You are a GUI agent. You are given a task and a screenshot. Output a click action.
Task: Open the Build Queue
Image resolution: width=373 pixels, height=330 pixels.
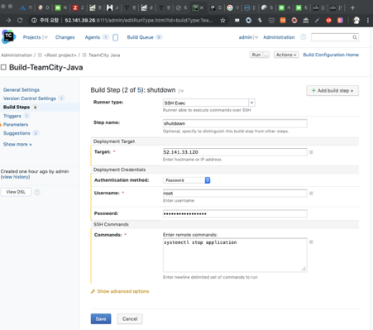pyautogui.click(x=140, y=37)
